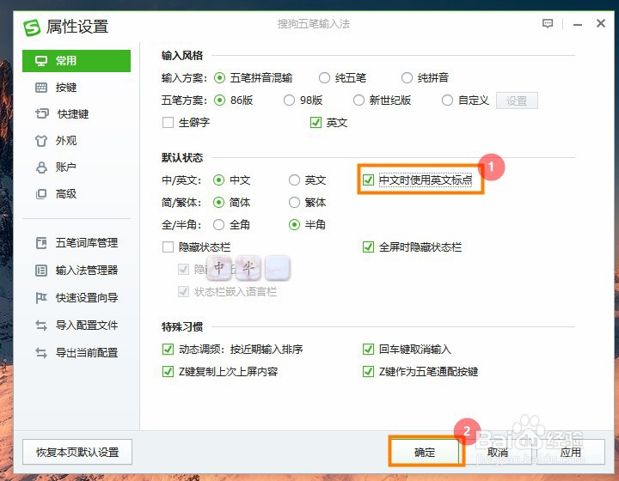Click the 取消 cancel button
Image resolution: width=619 pixels, height=481 pixels.
click(498, 452)
